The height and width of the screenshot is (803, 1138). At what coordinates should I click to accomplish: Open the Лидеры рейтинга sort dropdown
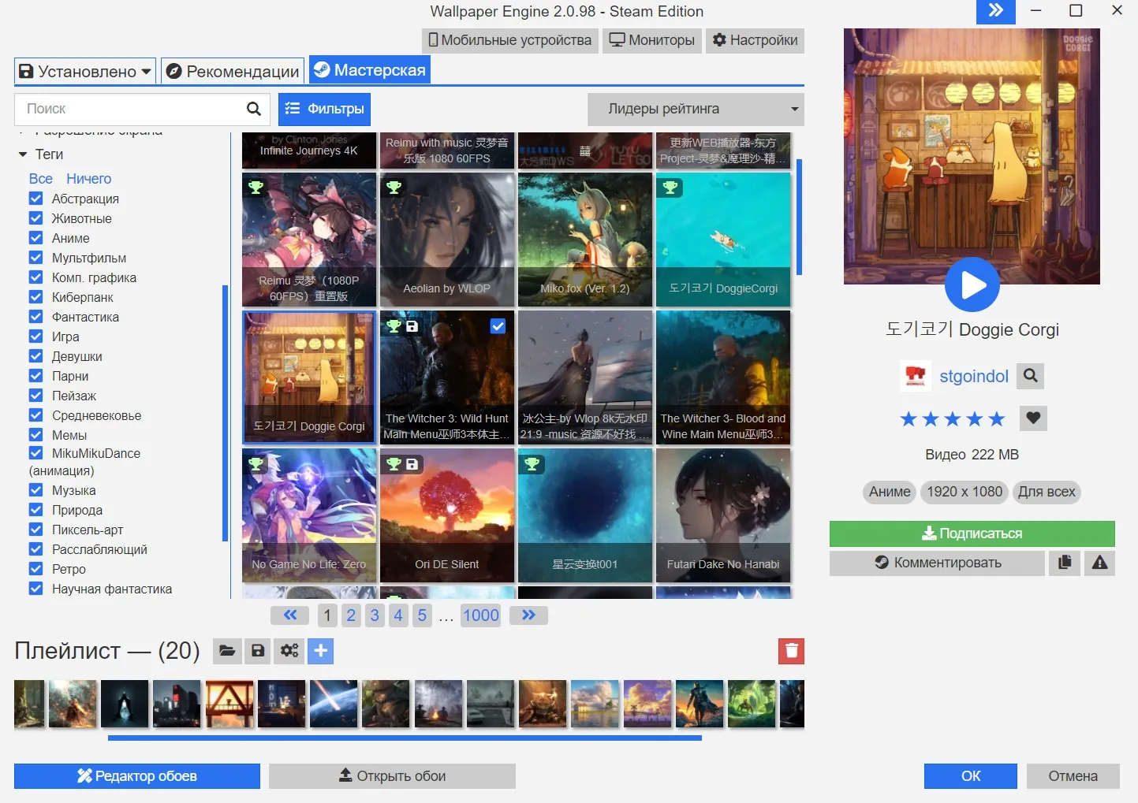tap(696, 109)
